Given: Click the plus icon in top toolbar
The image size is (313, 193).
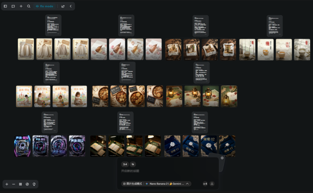Looking at the screenshot, I should point(21,6).
